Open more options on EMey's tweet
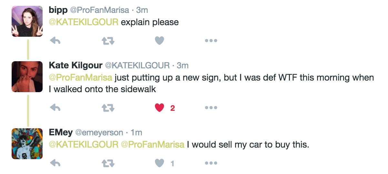This screenshot has width=388, height=174. pos(211,164)
